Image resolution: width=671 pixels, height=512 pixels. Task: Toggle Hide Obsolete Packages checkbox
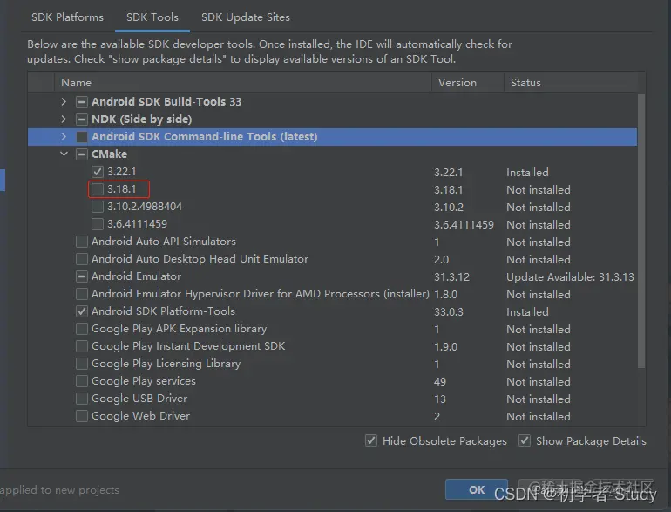(x=371, y=440)
